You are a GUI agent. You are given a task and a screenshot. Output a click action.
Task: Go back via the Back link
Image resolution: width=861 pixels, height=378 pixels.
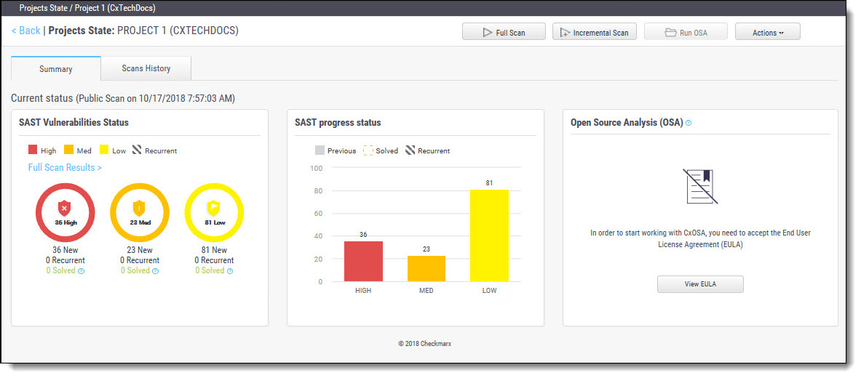[25, 31]
